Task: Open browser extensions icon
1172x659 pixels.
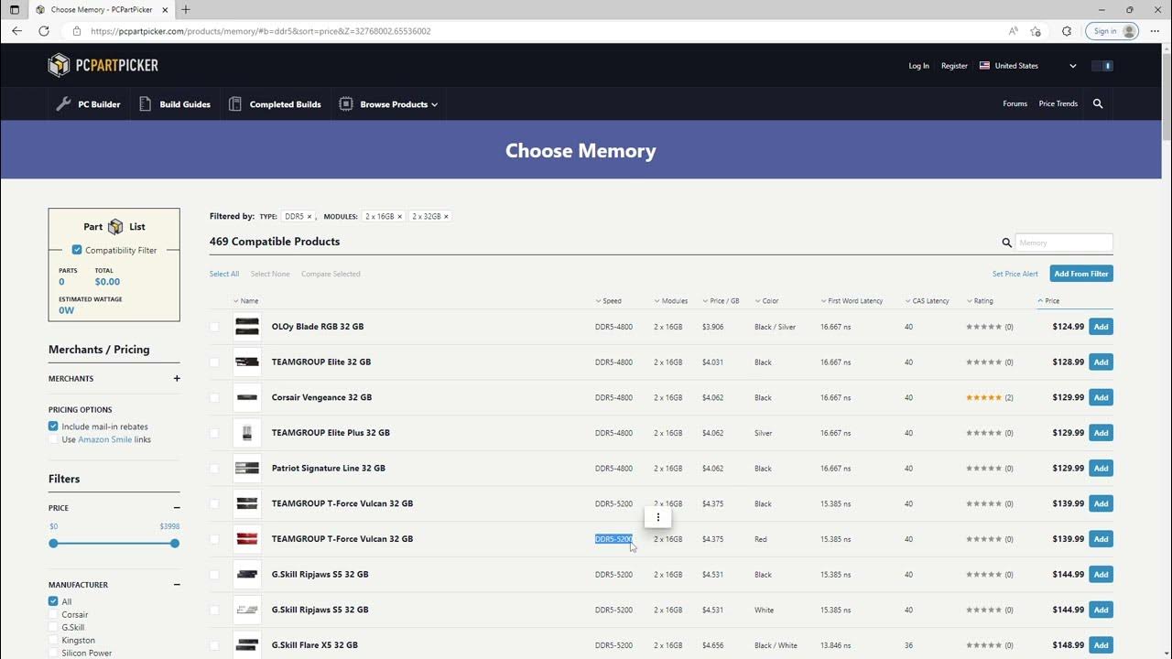Action: point(1067,30)
